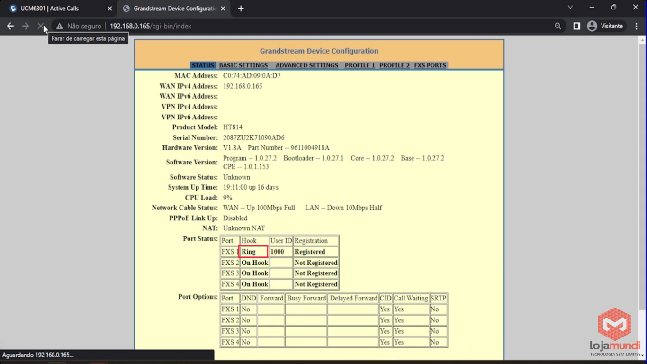Open a new browser tab

241,9
